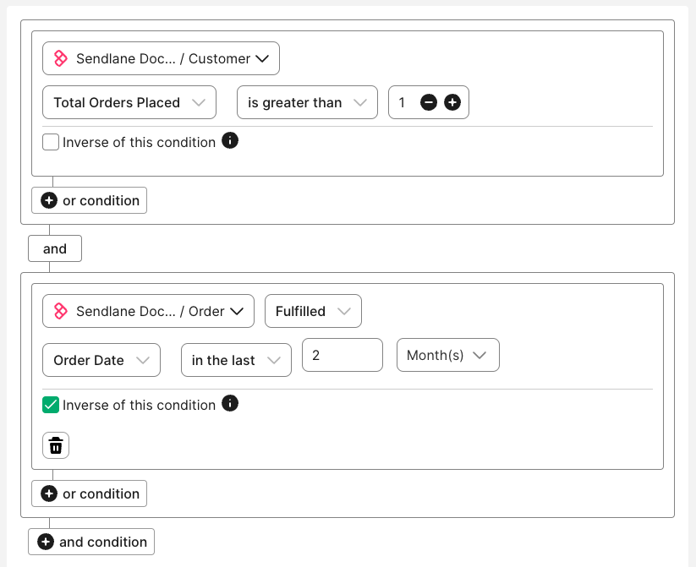Image resolution: width=696 pixels, height=567 pixels.
Task: Add or condition to the first group
Action: pos(90,200)
